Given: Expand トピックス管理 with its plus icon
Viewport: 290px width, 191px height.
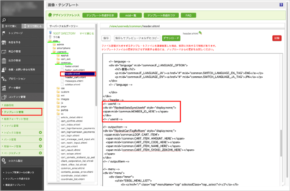Looking at the screenshot, I should tap(40, 132).
